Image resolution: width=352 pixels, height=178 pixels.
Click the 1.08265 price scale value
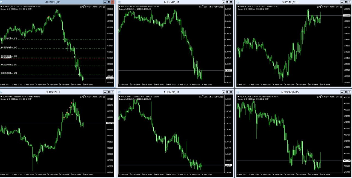coord(228,99)
